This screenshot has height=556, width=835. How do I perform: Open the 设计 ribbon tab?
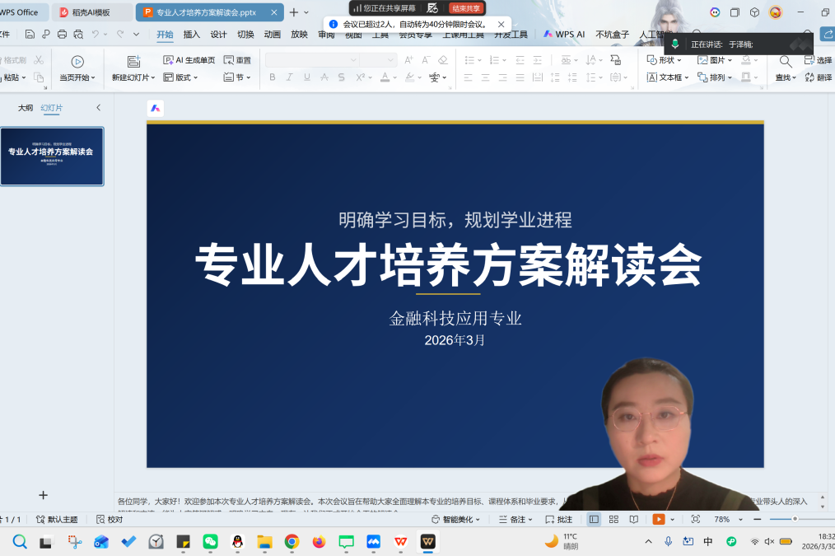click(218, 35)
